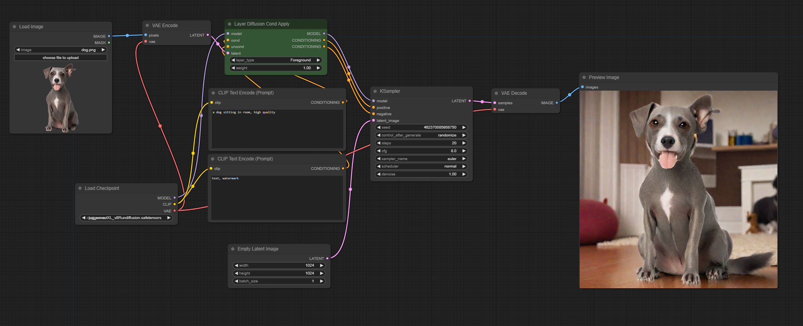Click the left arrow on the cfg field

[379, 151]
